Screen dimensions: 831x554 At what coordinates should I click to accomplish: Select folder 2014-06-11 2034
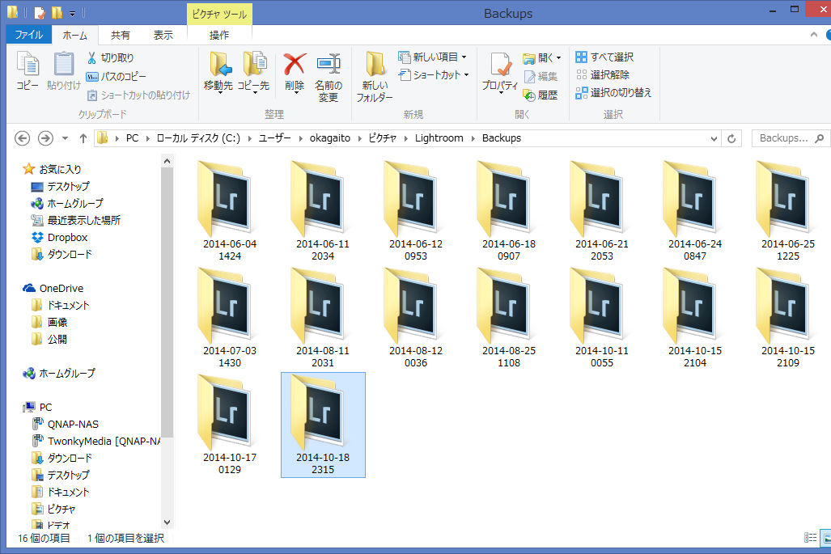(x=323, y=211)
